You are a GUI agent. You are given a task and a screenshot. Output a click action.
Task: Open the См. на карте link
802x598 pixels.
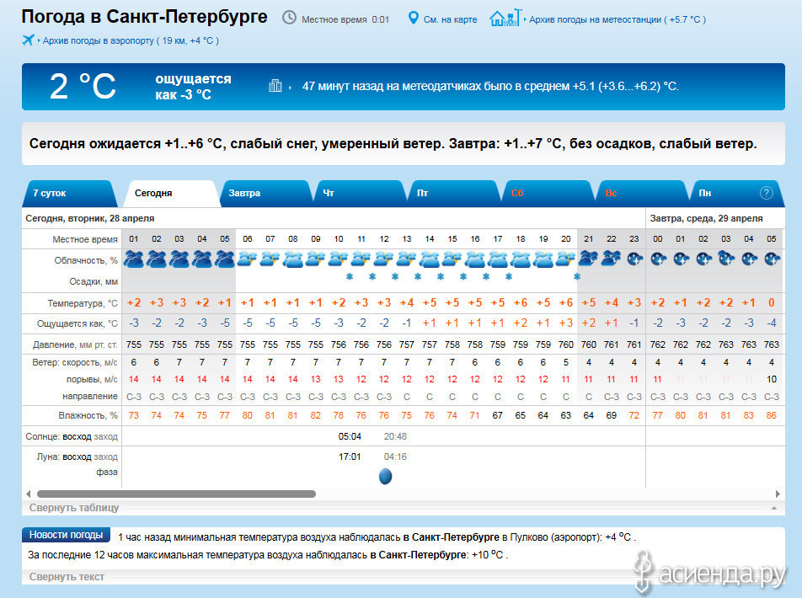pyautogui.click(x=449, y=19)
